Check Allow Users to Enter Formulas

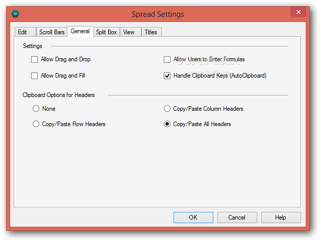(167, 59)
